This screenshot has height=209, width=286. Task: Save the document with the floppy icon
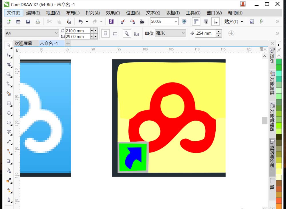[x=28, y=22]
